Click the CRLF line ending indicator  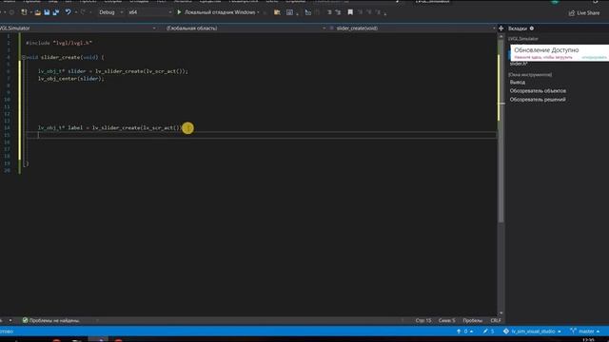(x=496, y=320)
